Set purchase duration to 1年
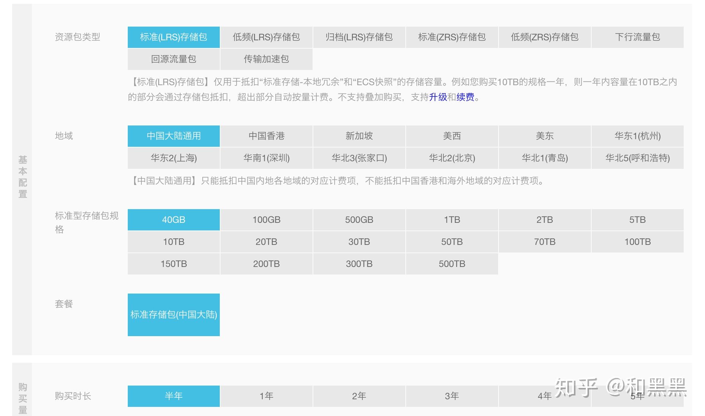This screenshot has width=705, height=416. pyautogui.click(x=266, y=396)
